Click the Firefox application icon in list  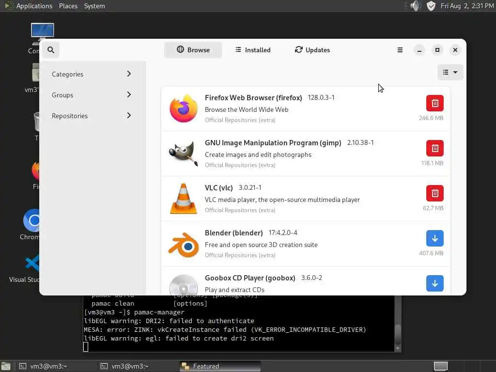click(x=184, y=108)
